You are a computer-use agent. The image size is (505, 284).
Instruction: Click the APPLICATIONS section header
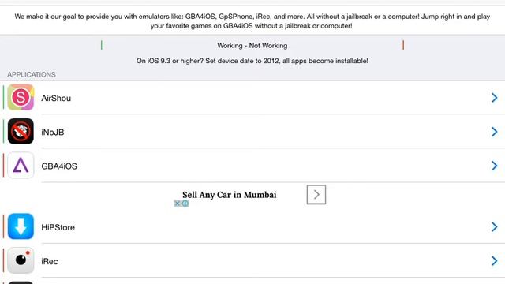click(32, 74)
